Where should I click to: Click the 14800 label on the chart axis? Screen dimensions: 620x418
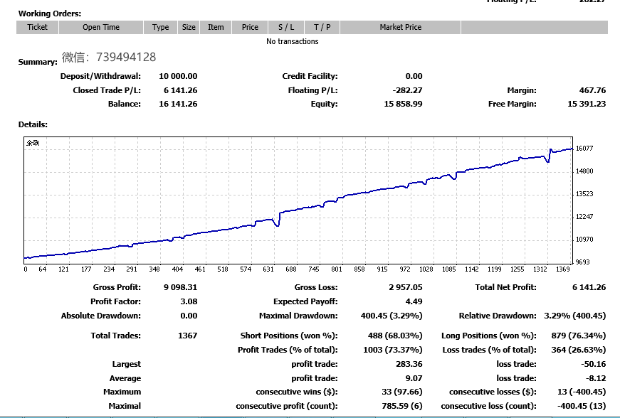coord(584,171)
